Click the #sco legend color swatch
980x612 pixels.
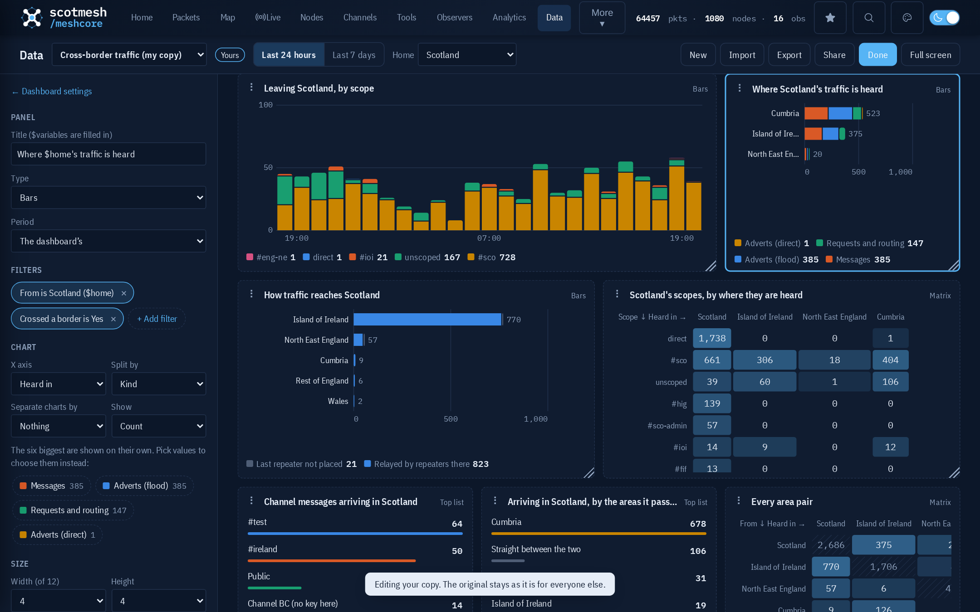click(x=471, y=257)
